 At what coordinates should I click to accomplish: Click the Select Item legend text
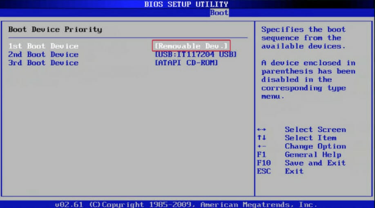pyautogui.click(x=310, y=138)
